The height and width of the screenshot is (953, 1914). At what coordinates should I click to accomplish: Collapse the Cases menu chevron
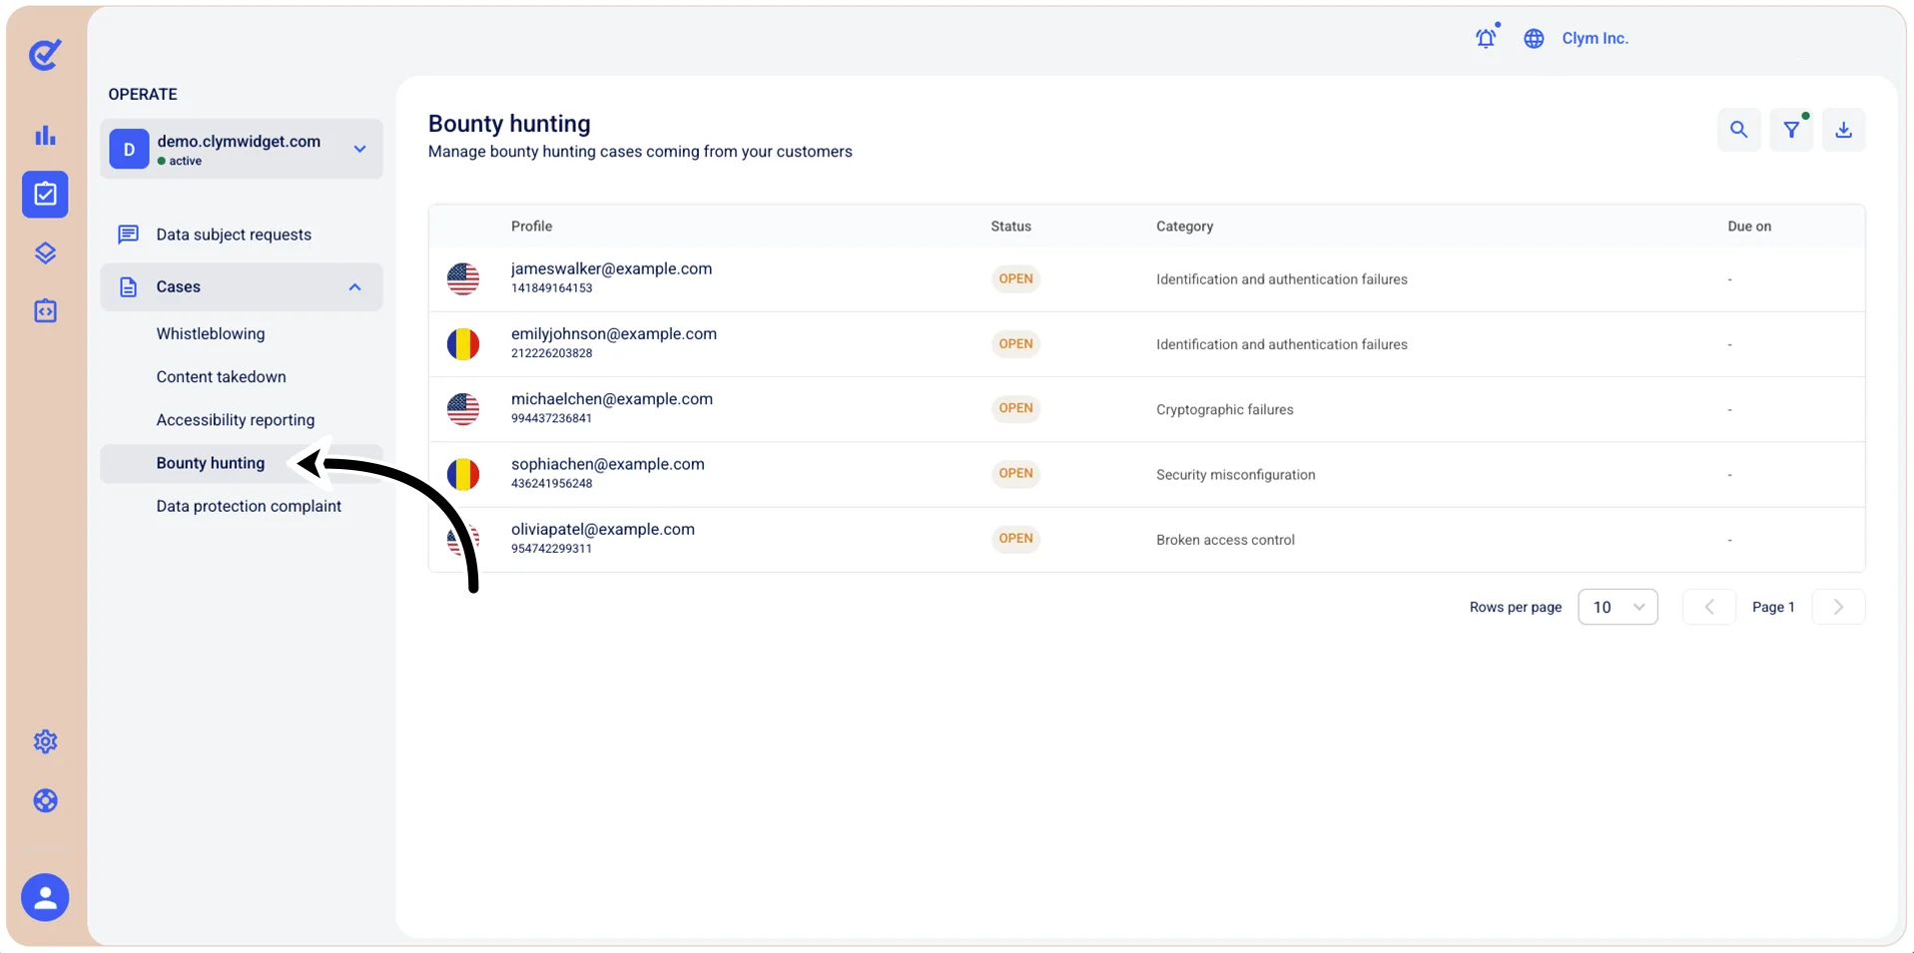click(354, 287)
